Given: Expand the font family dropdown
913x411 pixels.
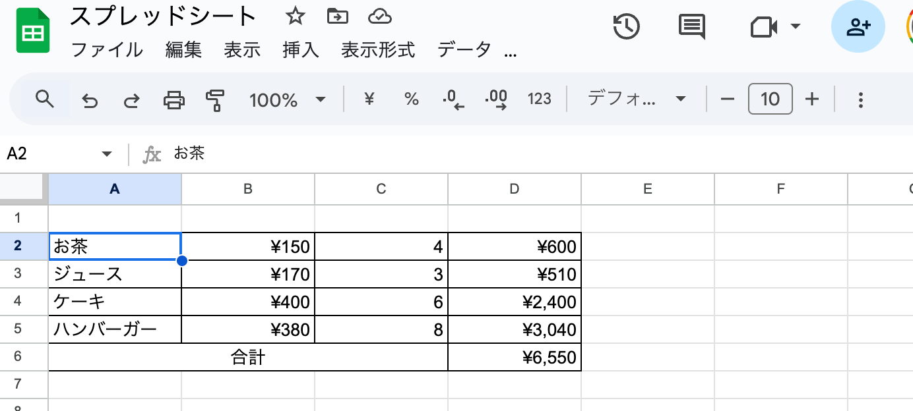Looking at the screenshot, I should coord(636,99).
